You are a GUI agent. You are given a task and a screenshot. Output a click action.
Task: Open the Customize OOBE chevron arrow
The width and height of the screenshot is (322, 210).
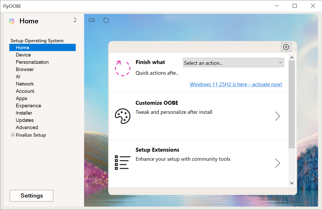277,116
